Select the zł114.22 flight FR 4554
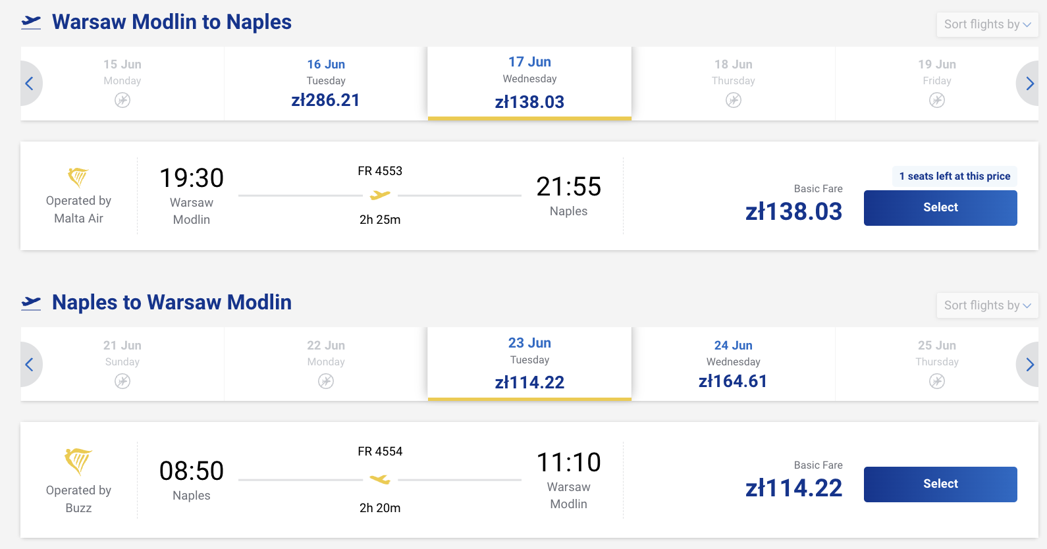 coord(940,484)
